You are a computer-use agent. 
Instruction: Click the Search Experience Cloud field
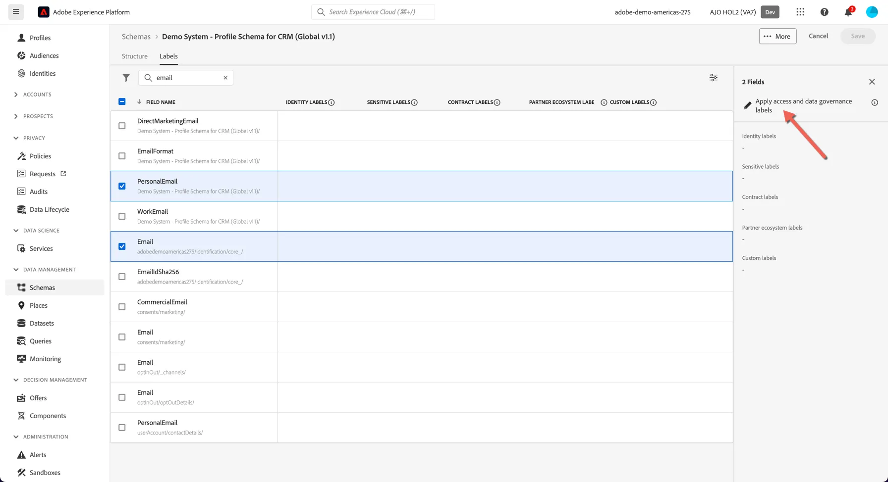373,12
